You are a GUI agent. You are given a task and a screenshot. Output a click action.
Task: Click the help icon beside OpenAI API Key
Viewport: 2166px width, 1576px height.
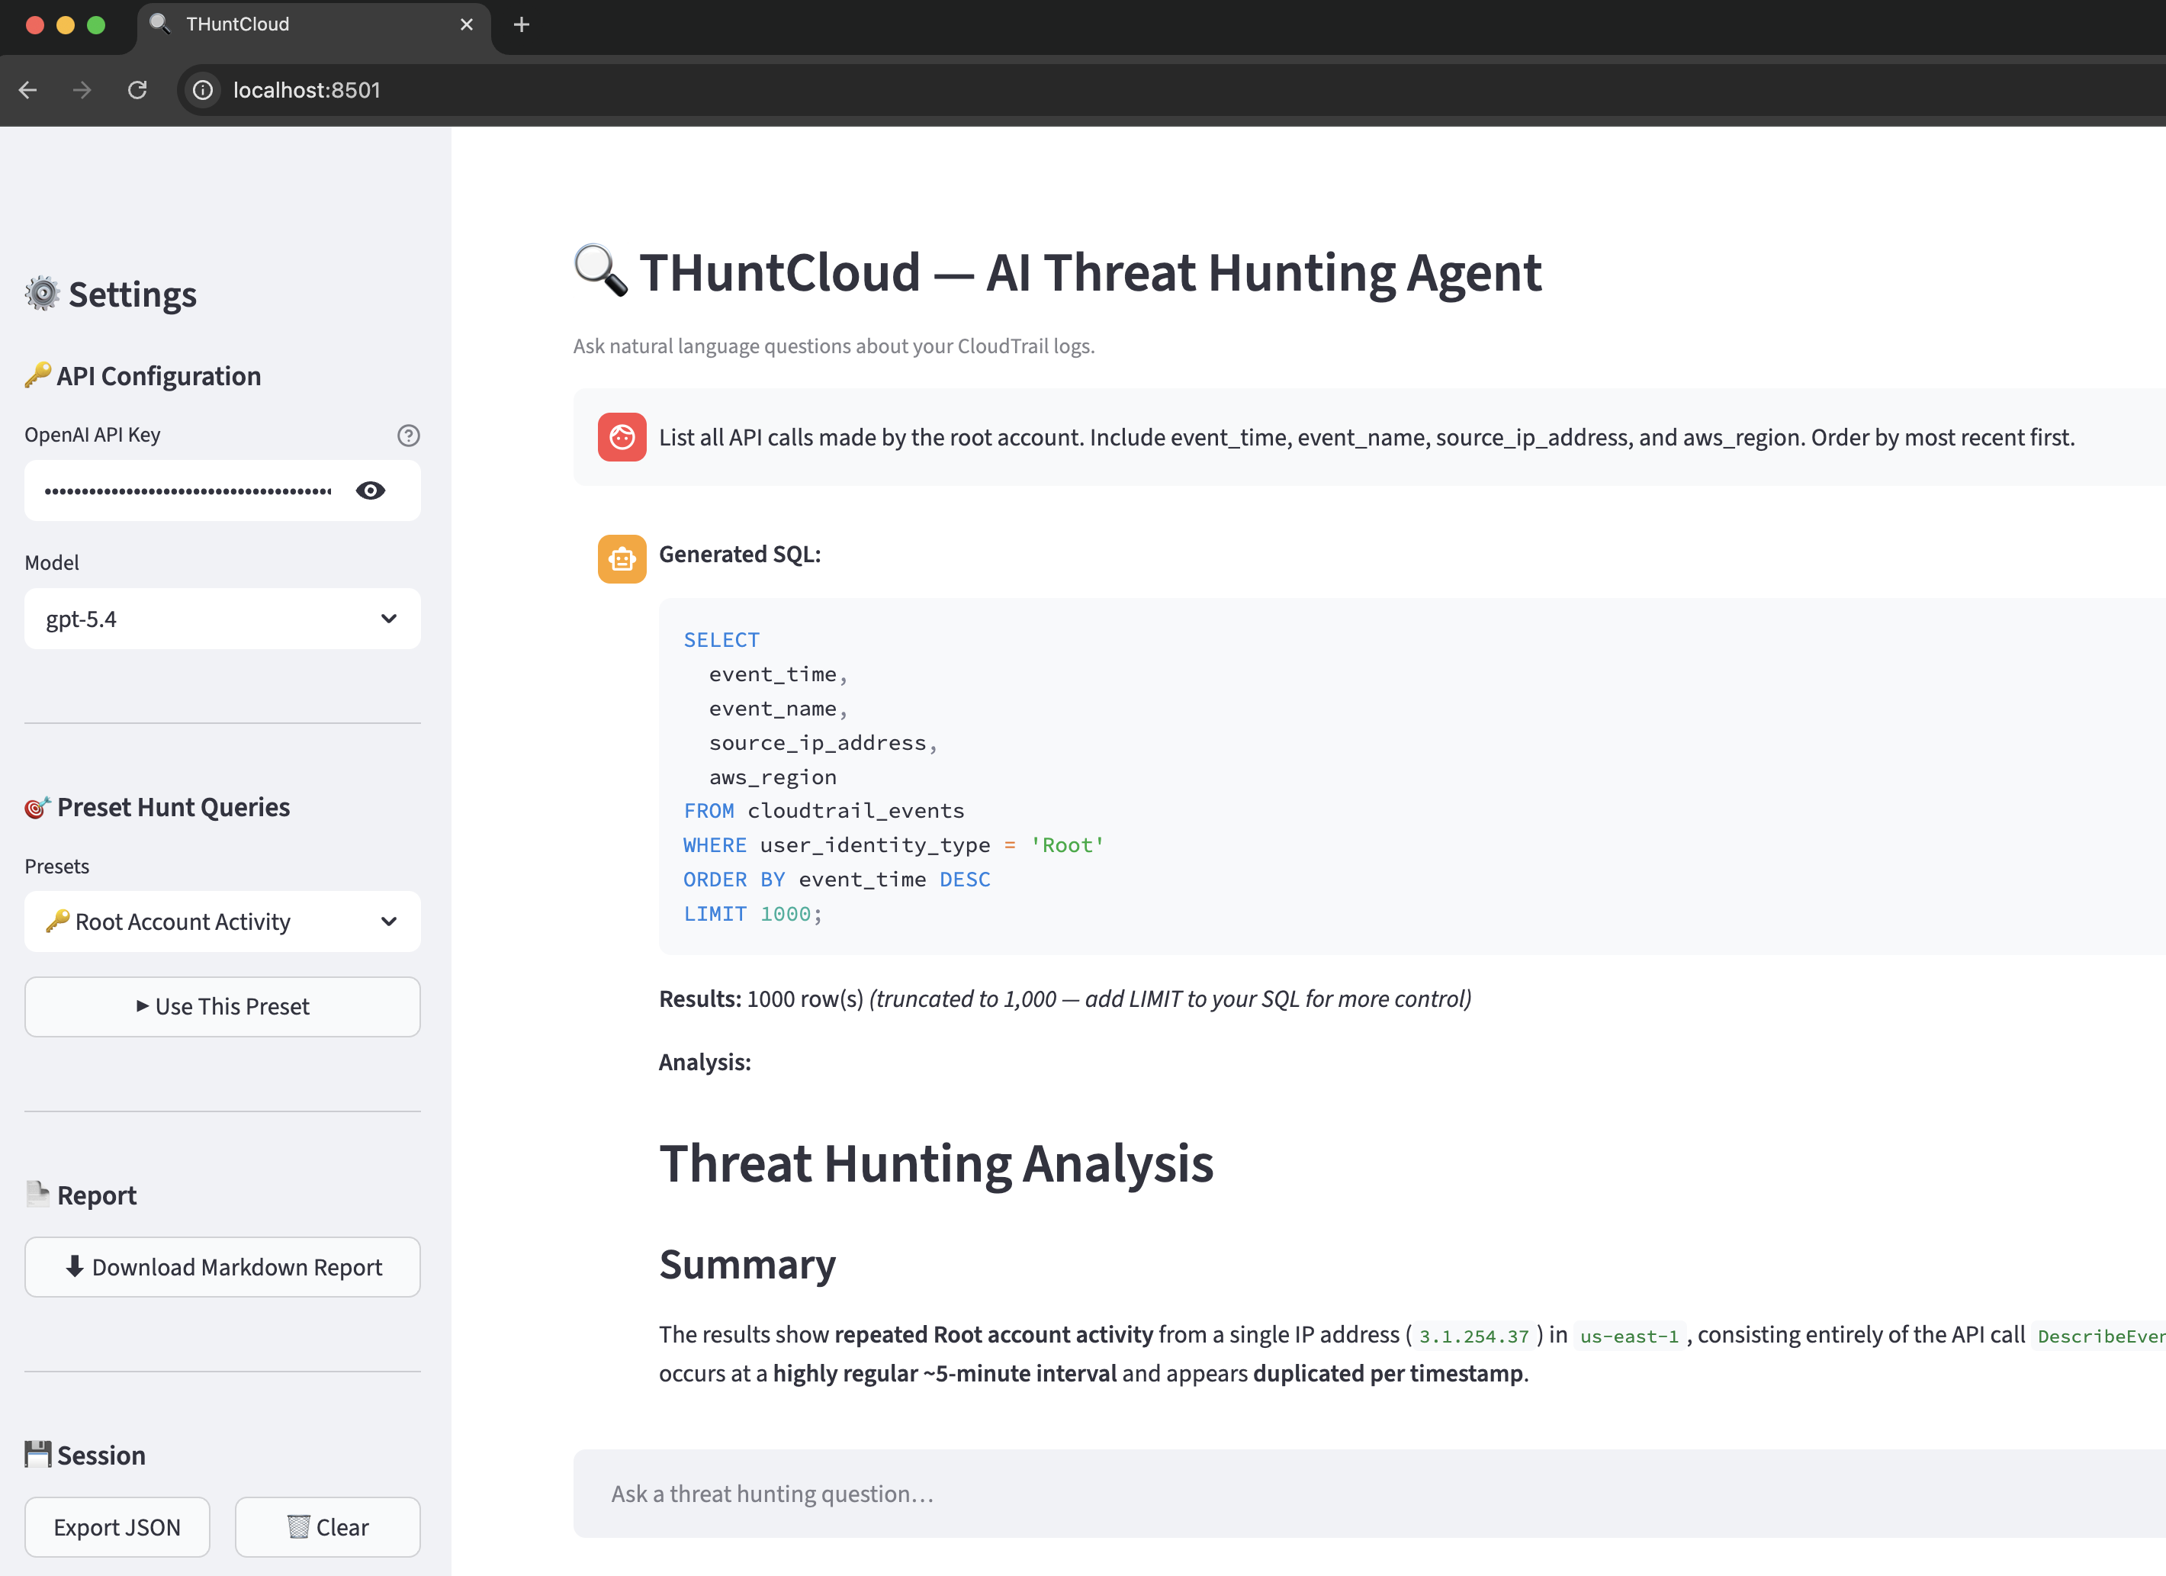(x=408, y=436)
